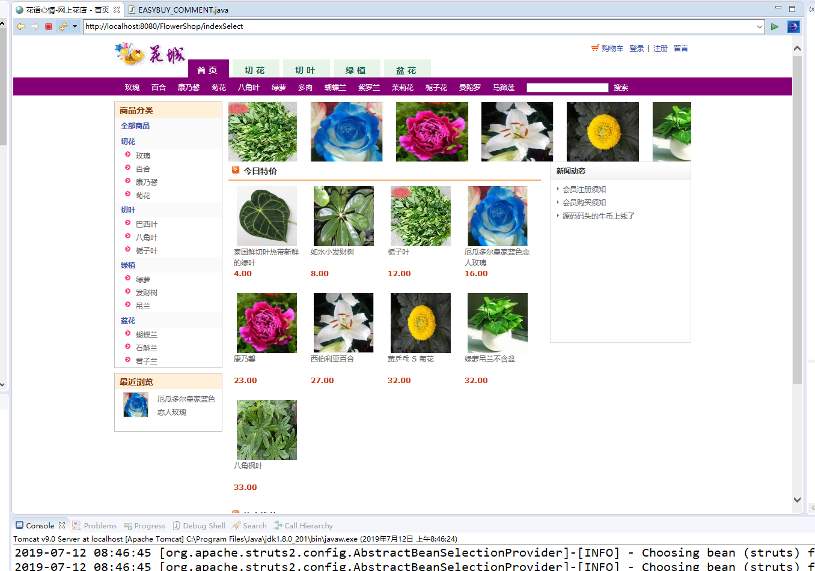Open the 厄瓜多尔皇家蓝色恋人玫瑰 recently viewed thumbnail

pyautogui.click(x=136, y=405)
